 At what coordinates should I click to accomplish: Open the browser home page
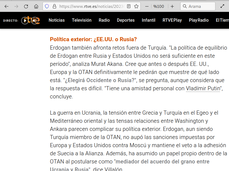click(x=36, y=6)
